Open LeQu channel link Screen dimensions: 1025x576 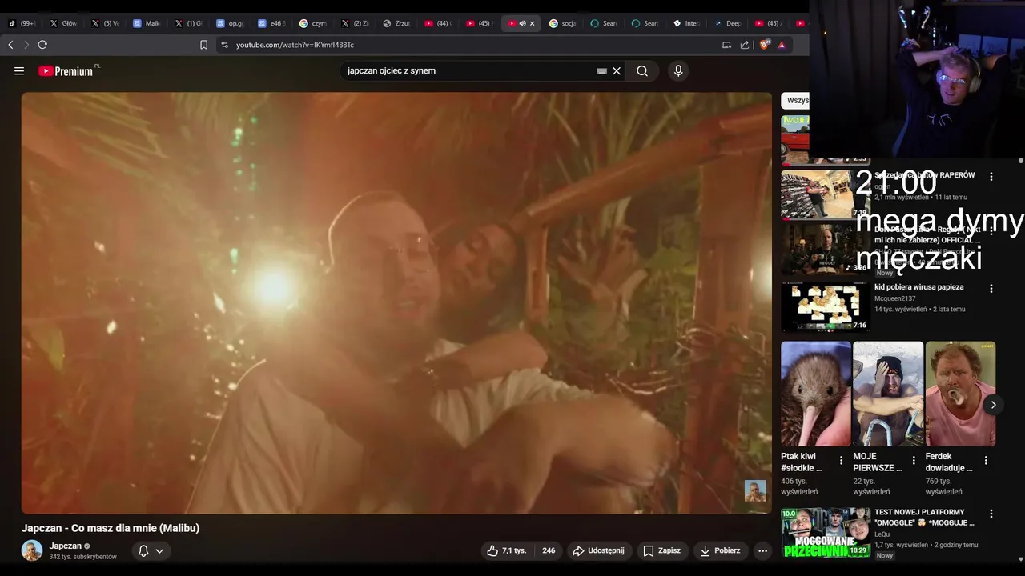pyautogui.click(x=882, y=534)
